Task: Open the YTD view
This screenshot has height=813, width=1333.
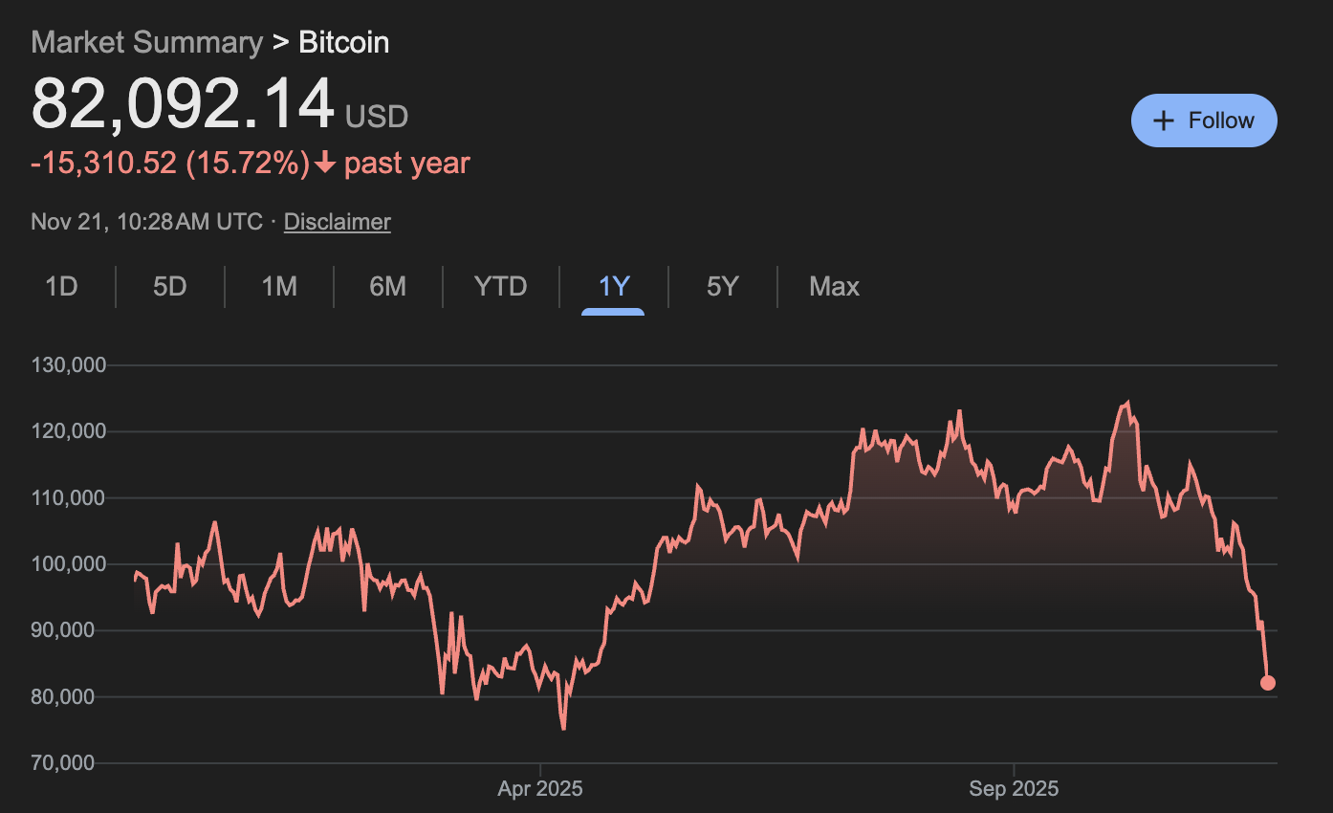Action: [x=500, y=286]
